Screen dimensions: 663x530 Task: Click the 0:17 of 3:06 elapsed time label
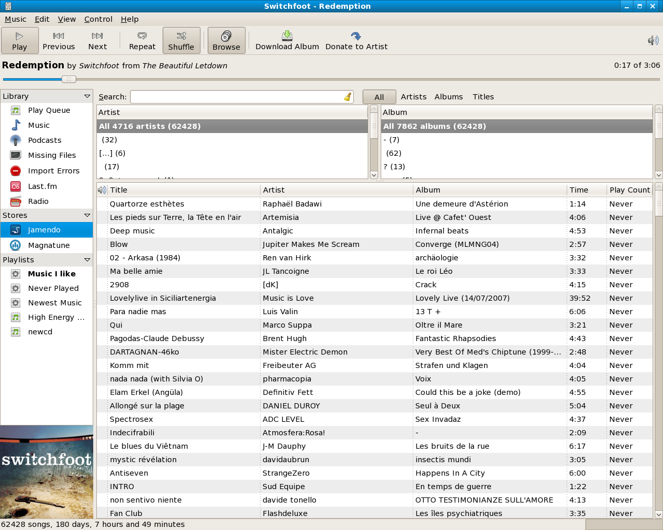tap(637, 65)
